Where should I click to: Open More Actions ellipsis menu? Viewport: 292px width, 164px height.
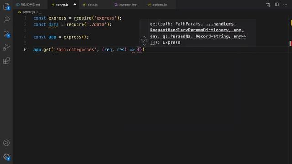point(285,5)
